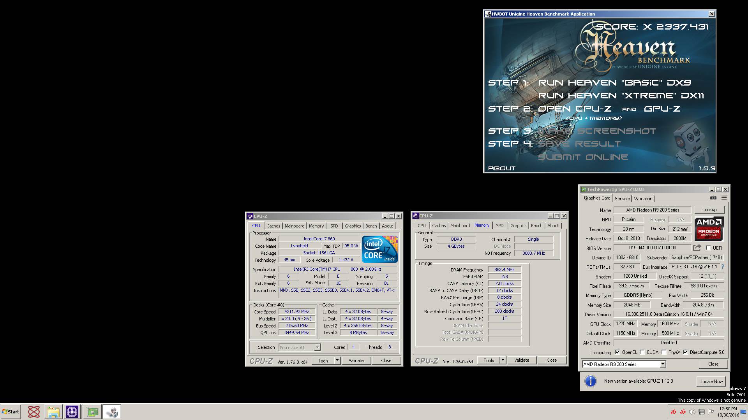Click Validate in CPU-Z Memory window
Image resolution: width=748 pixels, height=420 pixels.
coord(522,360)
